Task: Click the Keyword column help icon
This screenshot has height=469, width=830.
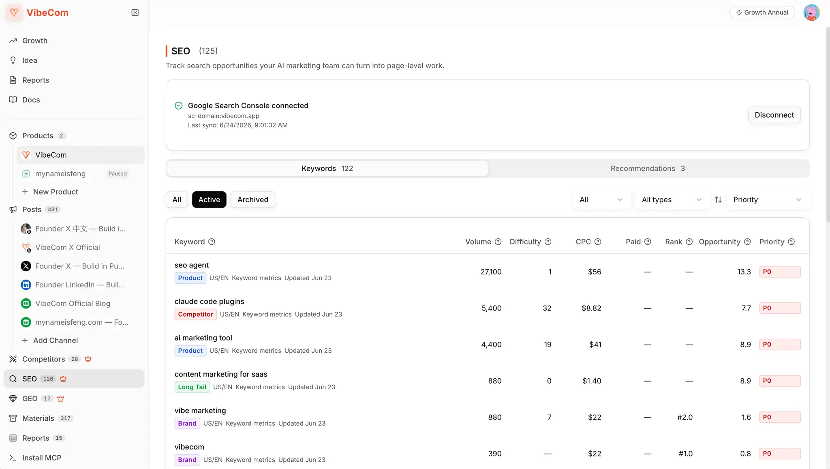Action: coord(212,242)
